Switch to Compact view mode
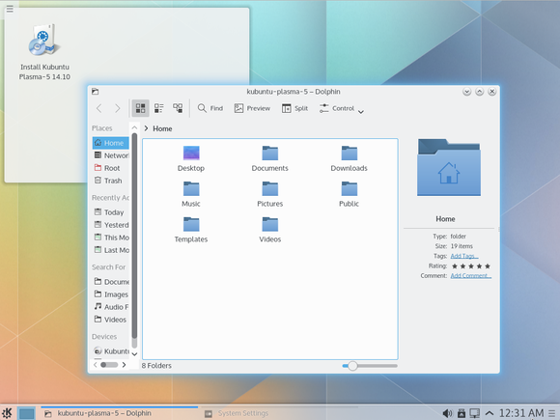 [159, 108]
